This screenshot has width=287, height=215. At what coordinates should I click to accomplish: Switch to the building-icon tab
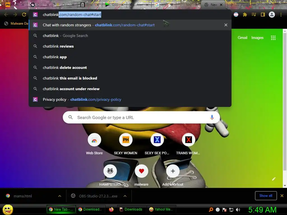[90, 5]
